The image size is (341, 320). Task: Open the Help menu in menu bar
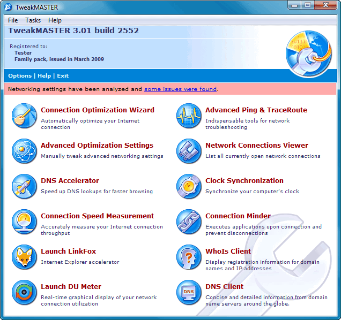coord(55,20)
